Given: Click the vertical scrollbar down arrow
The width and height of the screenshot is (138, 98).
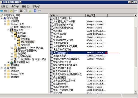Looking at the screenshot, I should (x=136, y=92).
